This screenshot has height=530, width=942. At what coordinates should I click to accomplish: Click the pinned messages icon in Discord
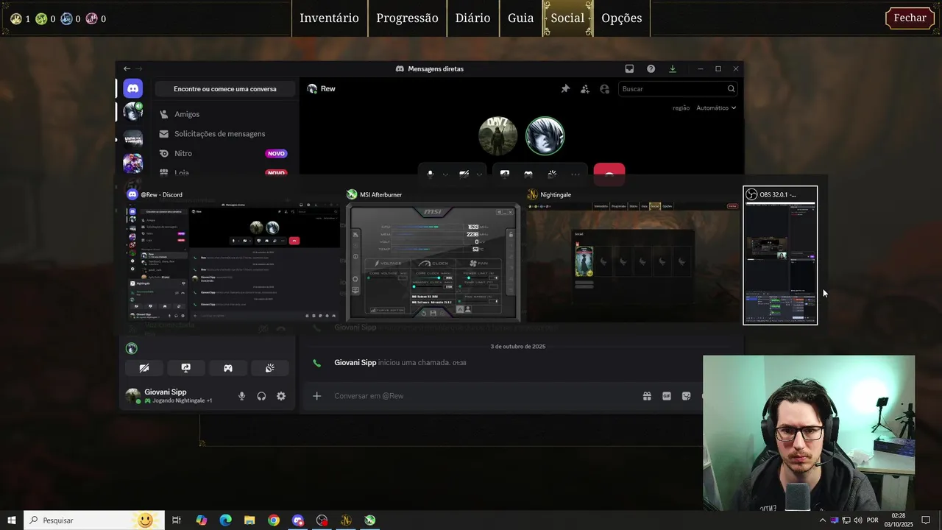[x=565, y=89]
